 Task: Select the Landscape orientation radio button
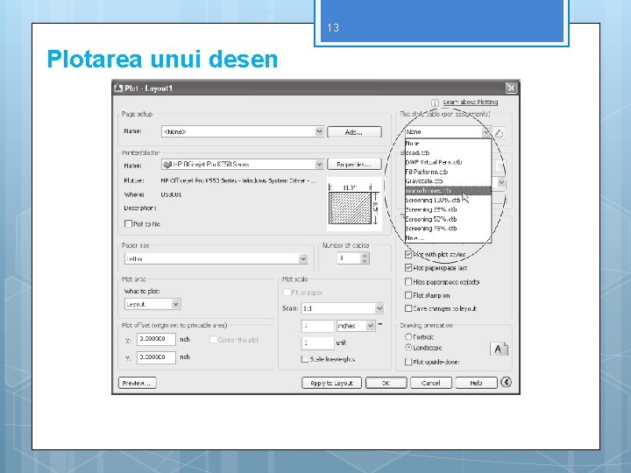pos(408,348)
